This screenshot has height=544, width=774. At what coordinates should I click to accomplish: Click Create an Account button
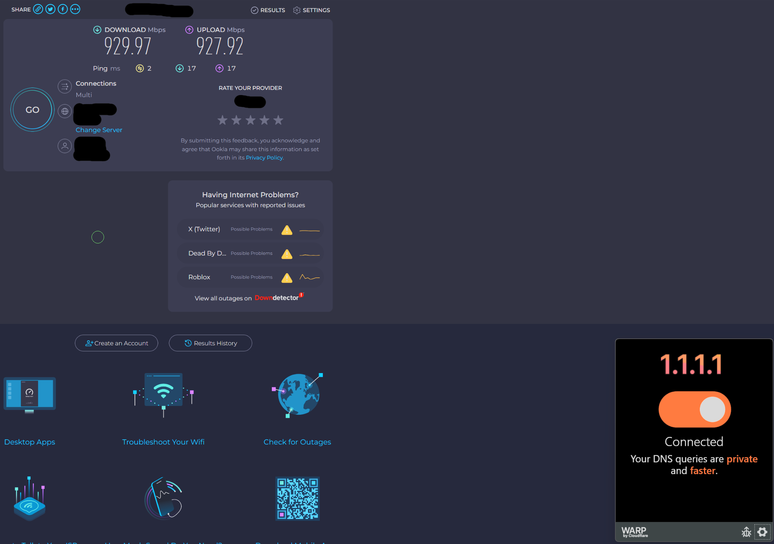pyautogui.click(x=117, y=343)
